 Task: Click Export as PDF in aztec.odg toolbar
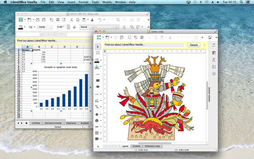136,38
